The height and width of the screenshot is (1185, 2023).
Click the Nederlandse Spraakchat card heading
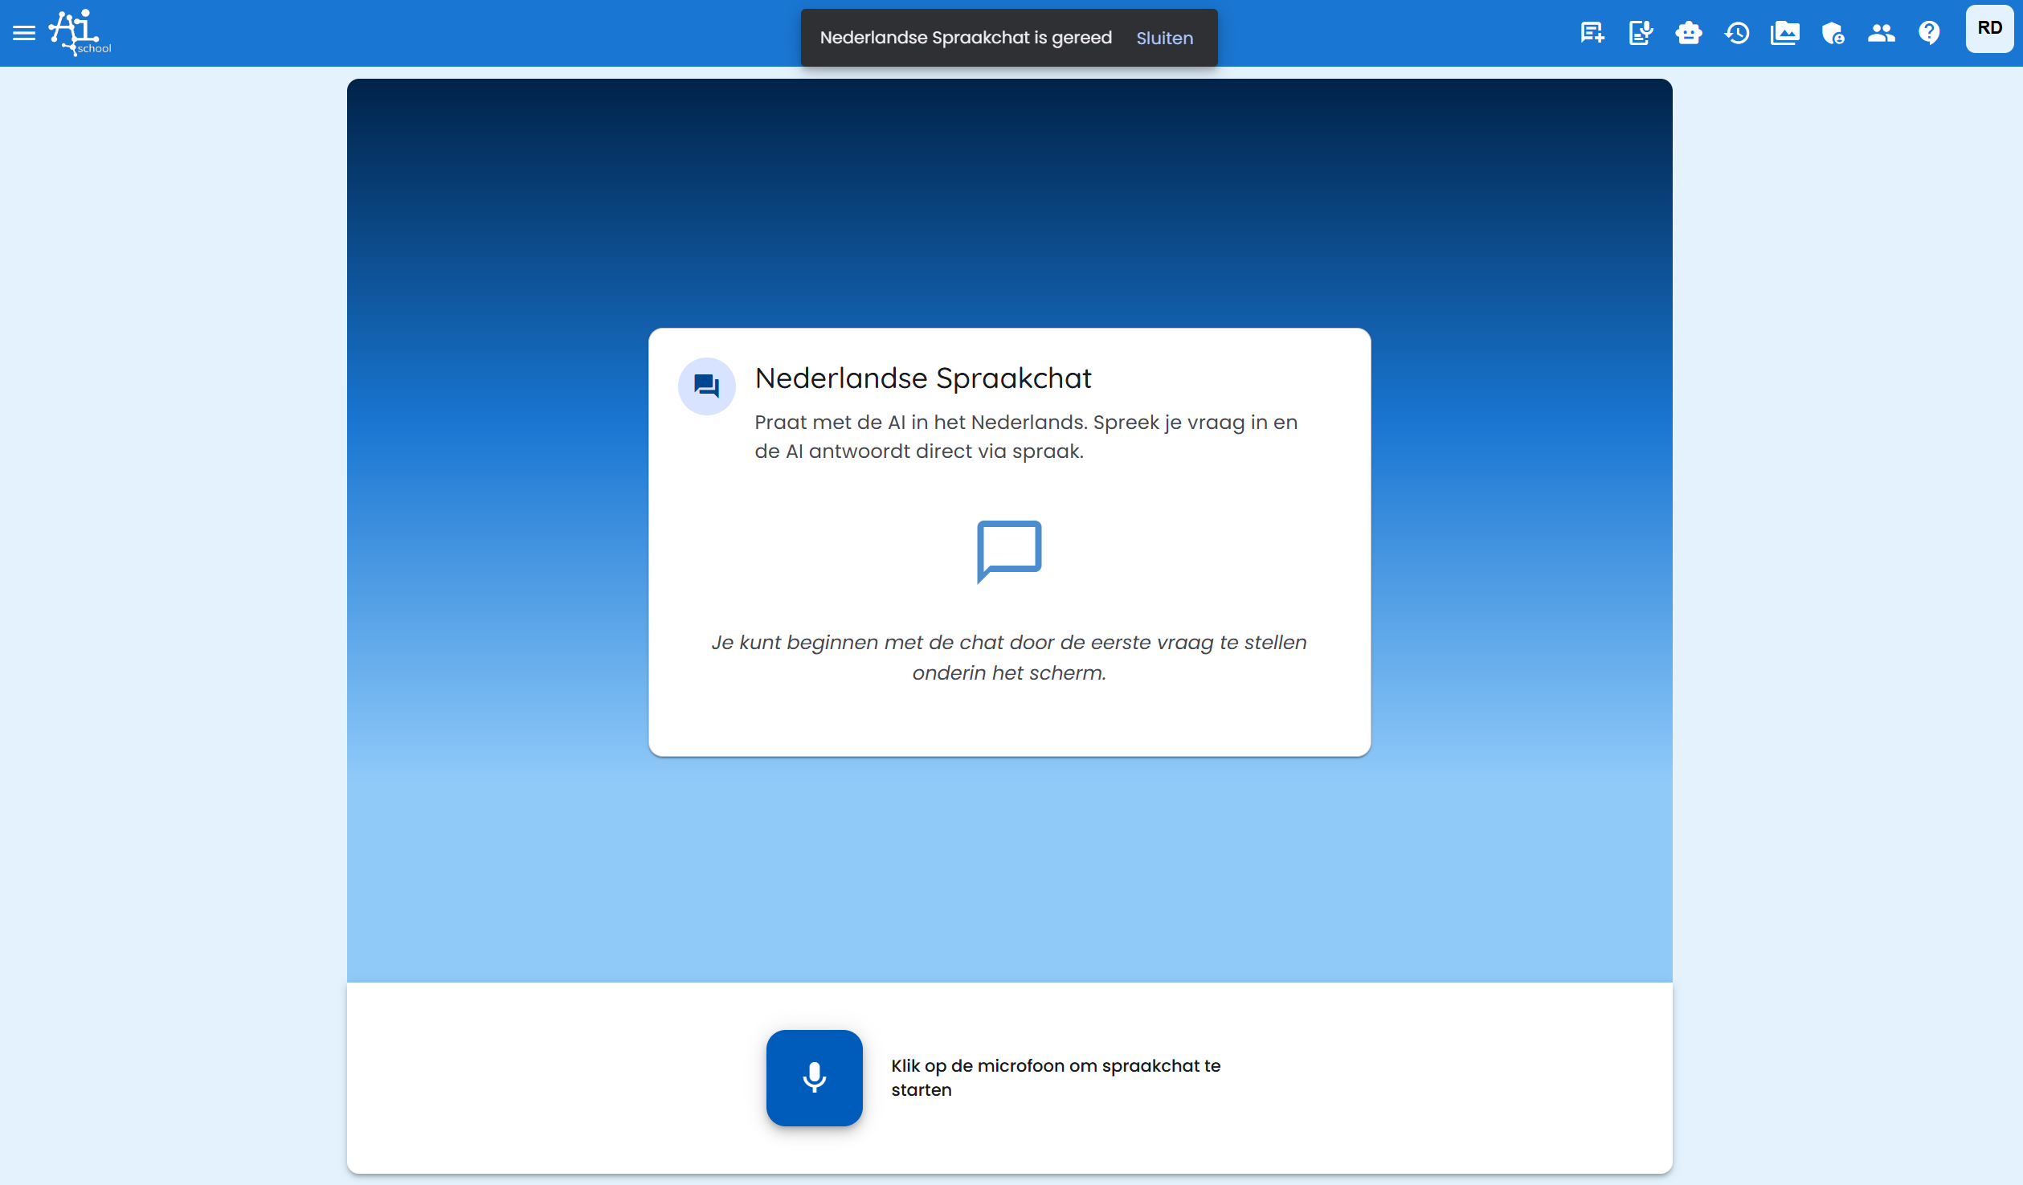[922, 378]
